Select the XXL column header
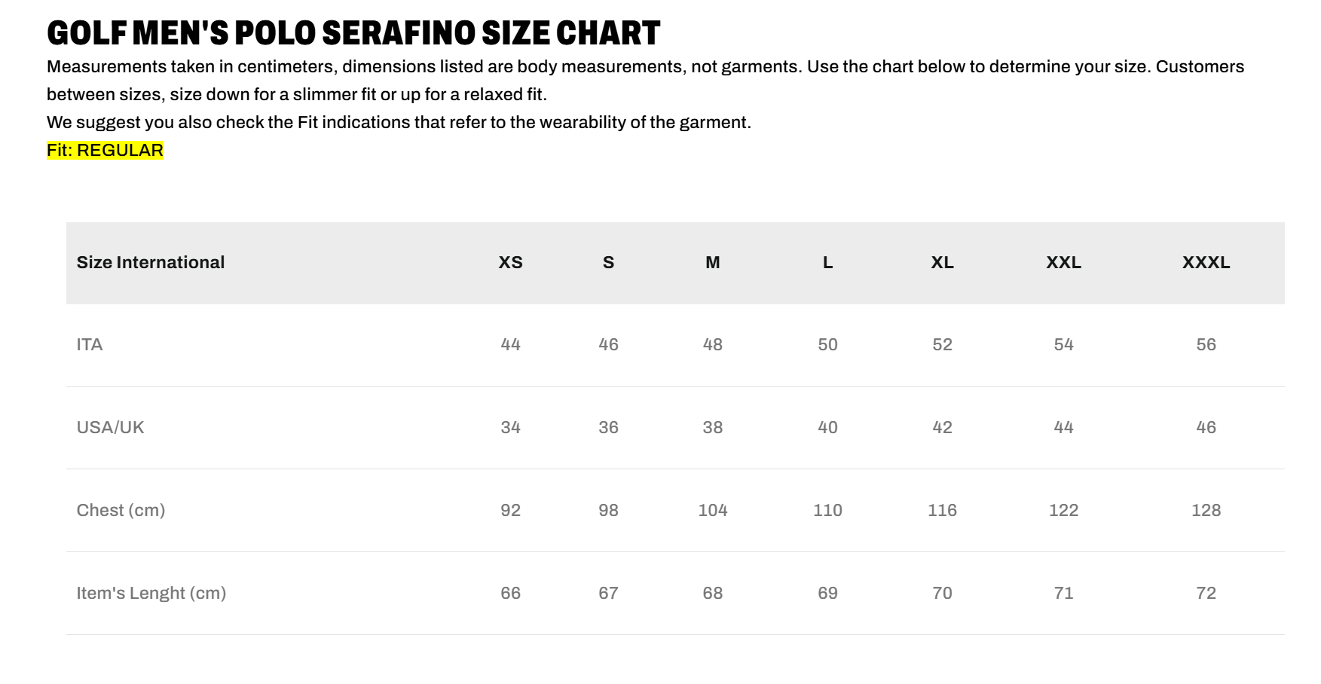This screenshot has height=684, width=1321. pos(1063,262)
